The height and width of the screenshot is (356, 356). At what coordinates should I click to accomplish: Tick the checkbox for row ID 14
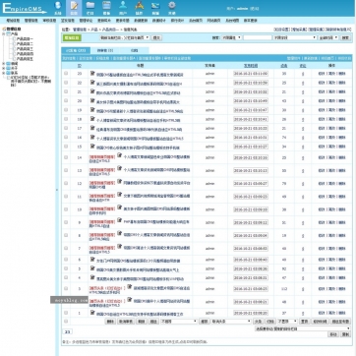pos(66,157)
